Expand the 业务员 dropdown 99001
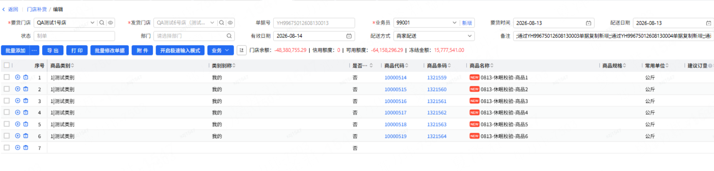 455,23
